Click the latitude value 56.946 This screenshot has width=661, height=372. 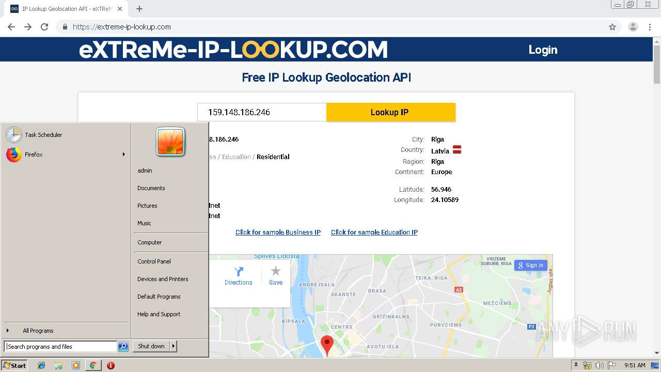441,189
